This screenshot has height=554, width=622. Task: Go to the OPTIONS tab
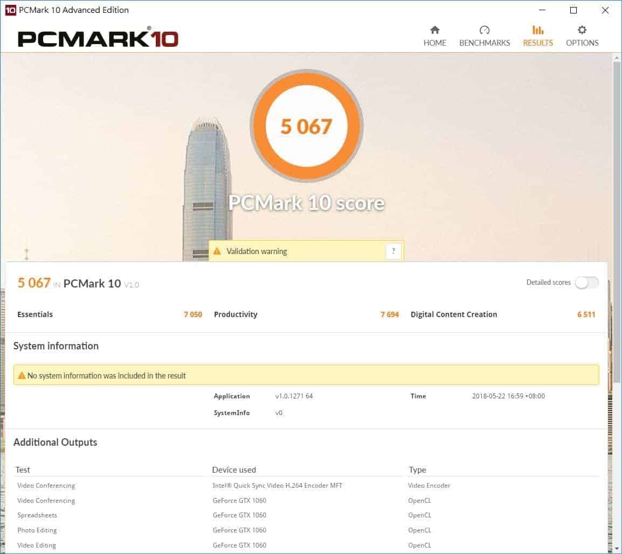pyautogui.click(x=582, y=37)
